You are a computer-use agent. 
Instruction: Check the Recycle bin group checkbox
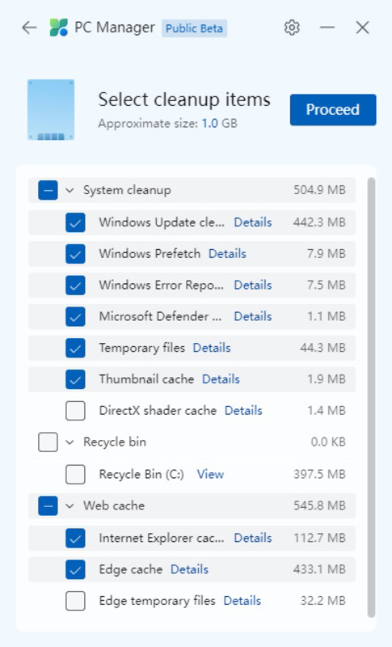[x=48, y=442]
